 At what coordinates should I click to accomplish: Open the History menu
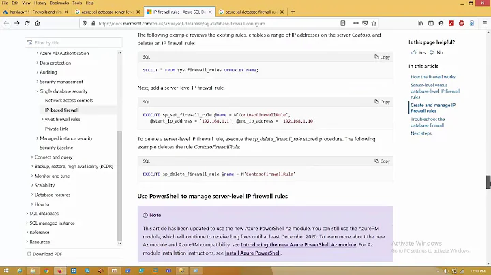coord(40,3)
